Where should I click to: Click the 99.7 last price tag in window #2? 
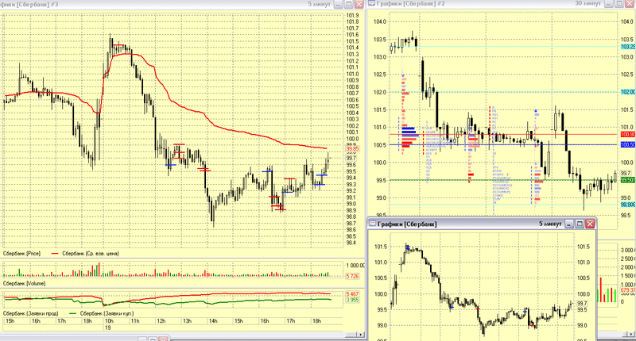626,173
